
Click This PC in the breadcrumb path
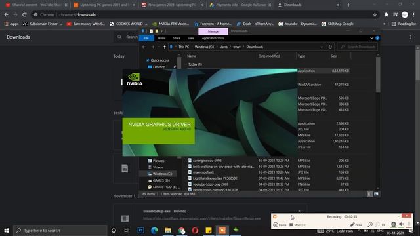184,47
